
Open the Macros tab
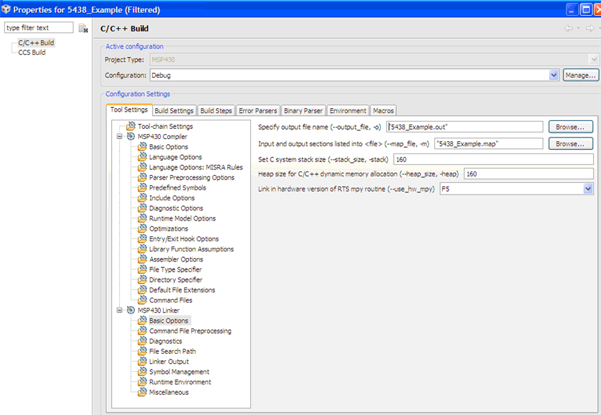pos(383,111)
